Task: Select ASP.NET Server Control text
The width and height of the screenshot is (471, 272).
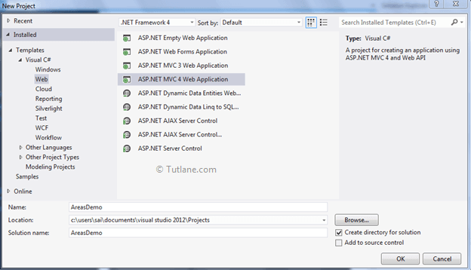Action: coord(170,148)
